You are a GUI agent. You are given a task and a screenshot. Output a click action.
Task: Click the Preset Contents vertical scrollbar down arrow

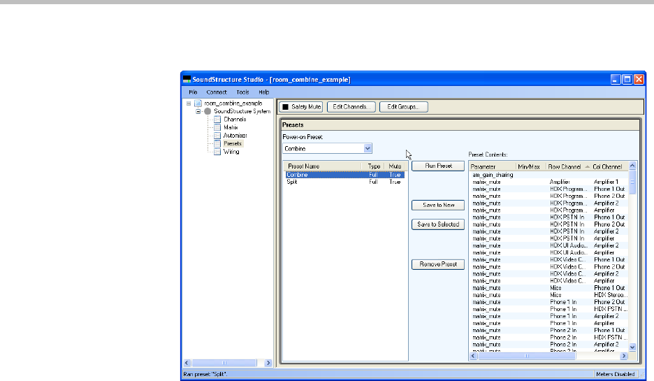click(633, 347)
